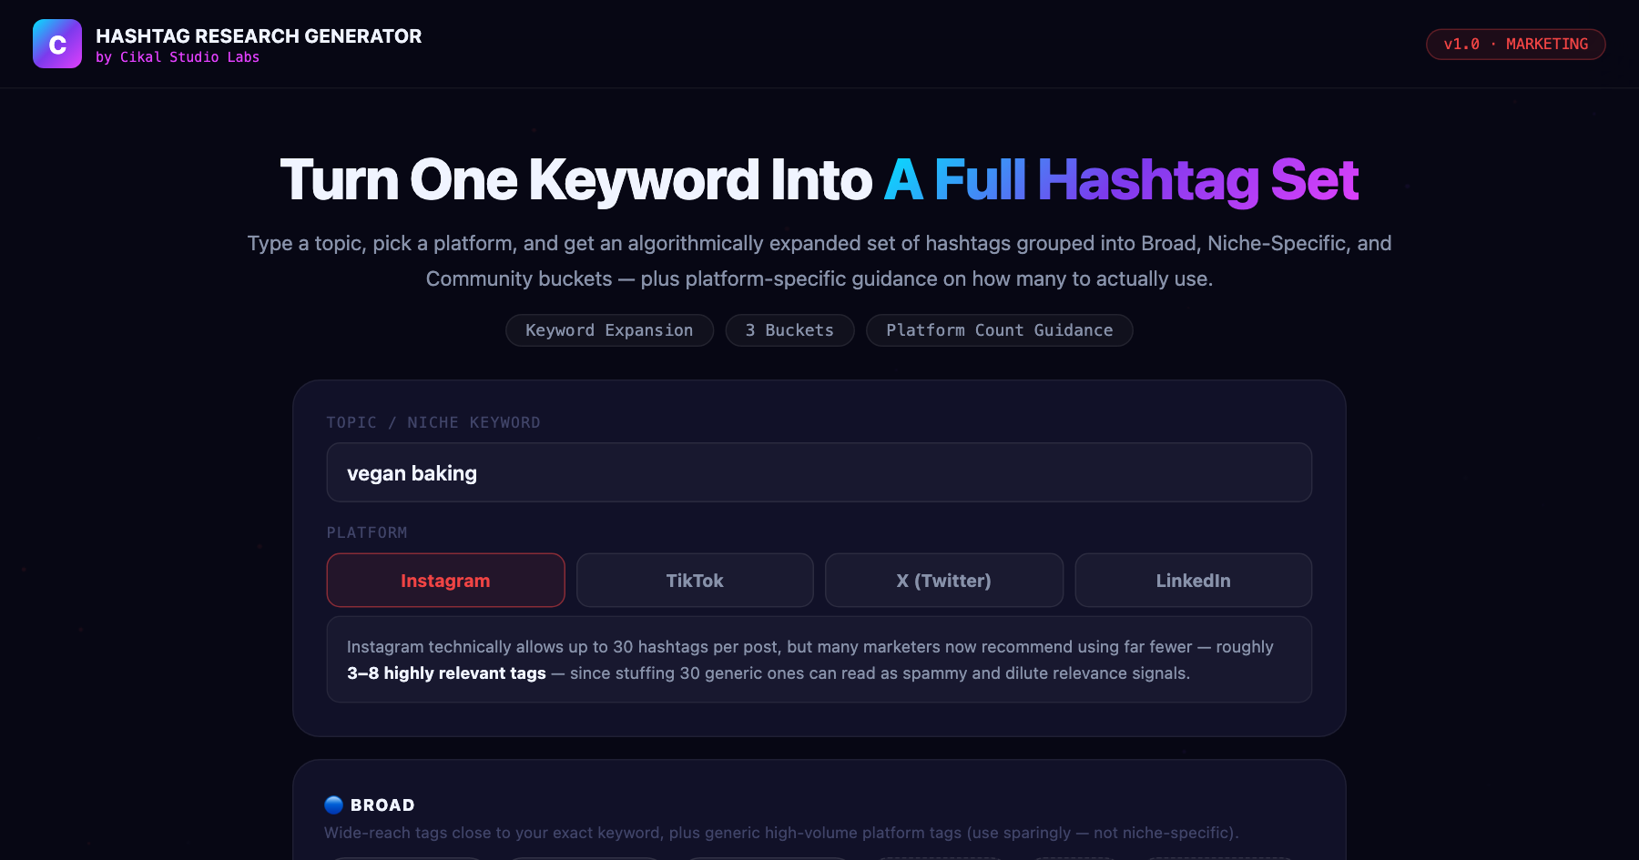Viewport: 1639px width, 860px height.
Task: Click the Broad bucket description text
Action: [x=781, y=833]
